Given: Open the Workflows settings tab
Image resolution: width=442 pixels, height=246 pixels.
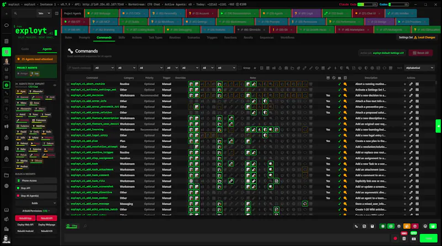Looking at the screenshot, I should pos(287,38).
